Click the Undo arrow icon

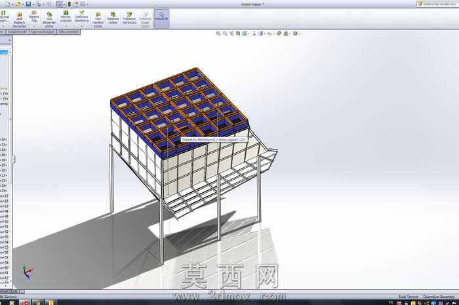click(x=49, y=4)
